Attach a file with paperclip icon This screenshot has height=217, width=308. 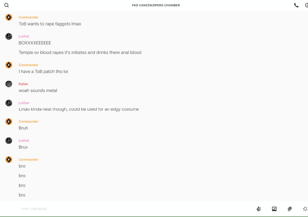[x=290, y=209]
